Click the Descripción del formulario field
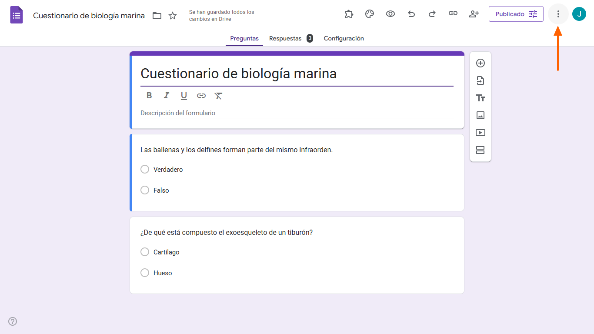This screenshot has height=334, width=594. [297, 113]
